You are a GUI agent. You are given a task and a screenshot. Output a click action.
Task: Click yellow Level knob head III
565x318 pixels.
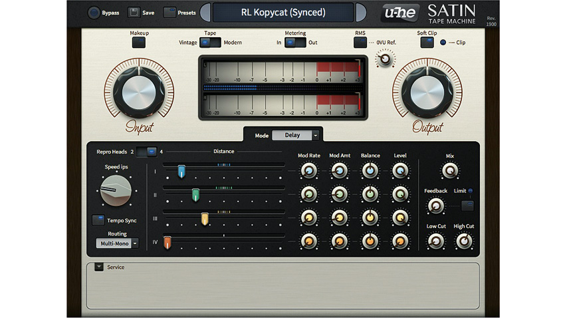click(x=400, y=218)
